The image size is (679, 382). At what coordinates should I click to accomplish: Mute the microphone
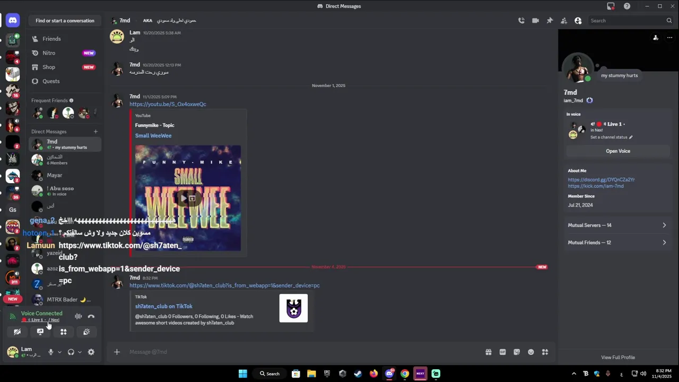[51, 352]
